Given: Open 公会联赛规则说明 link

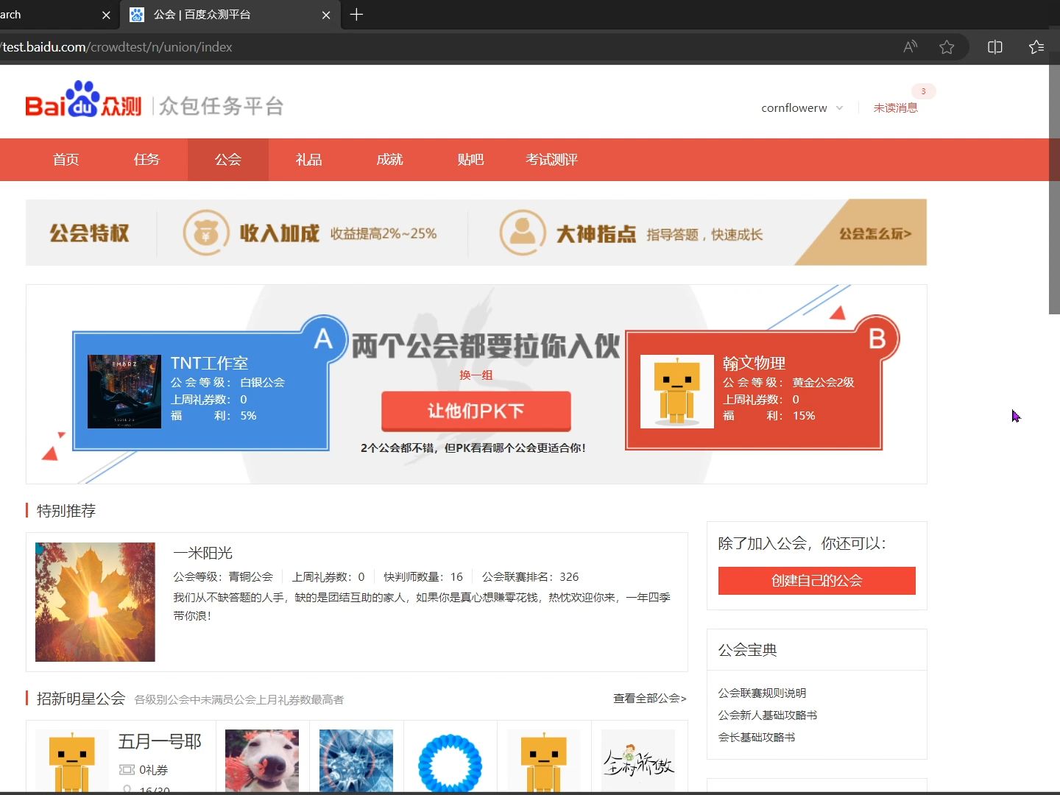Looking at the screenshot, I should (x=762, y=693).
